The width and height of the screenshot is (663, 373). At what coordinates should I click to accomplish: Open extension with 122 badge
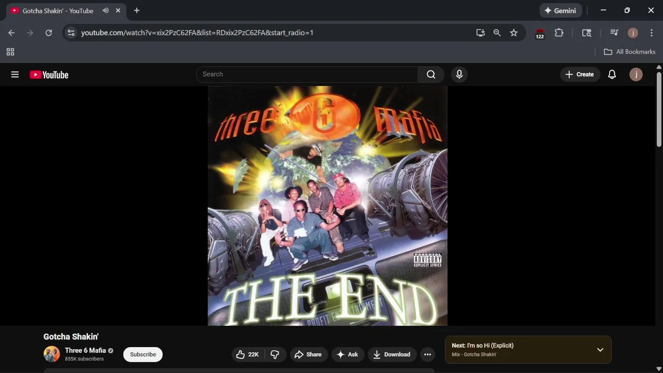540,33
